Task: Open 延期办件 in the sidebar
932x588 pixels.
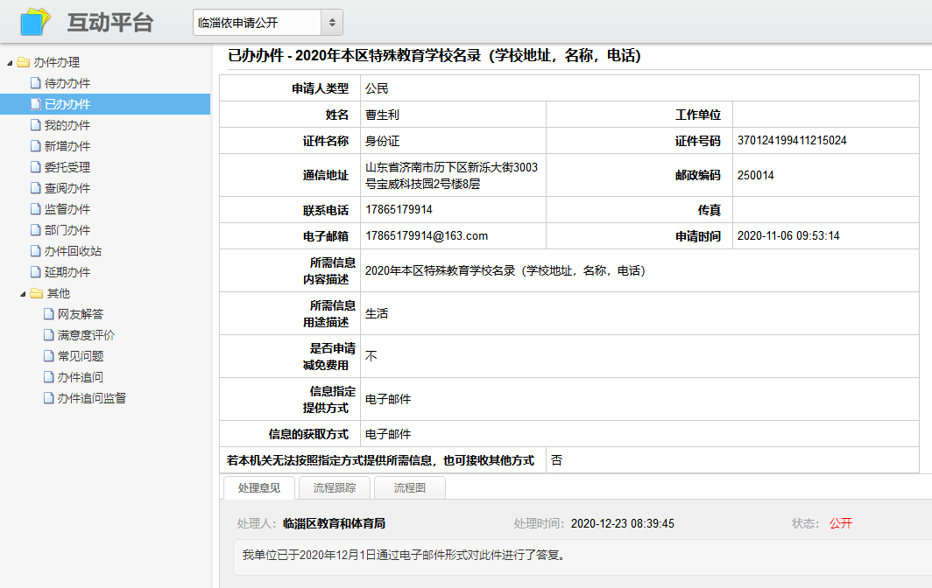Action: pos(67,272)
